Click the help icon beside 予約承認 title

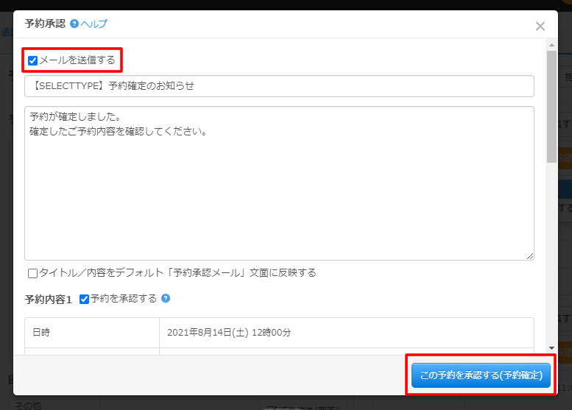coord(74,24)
